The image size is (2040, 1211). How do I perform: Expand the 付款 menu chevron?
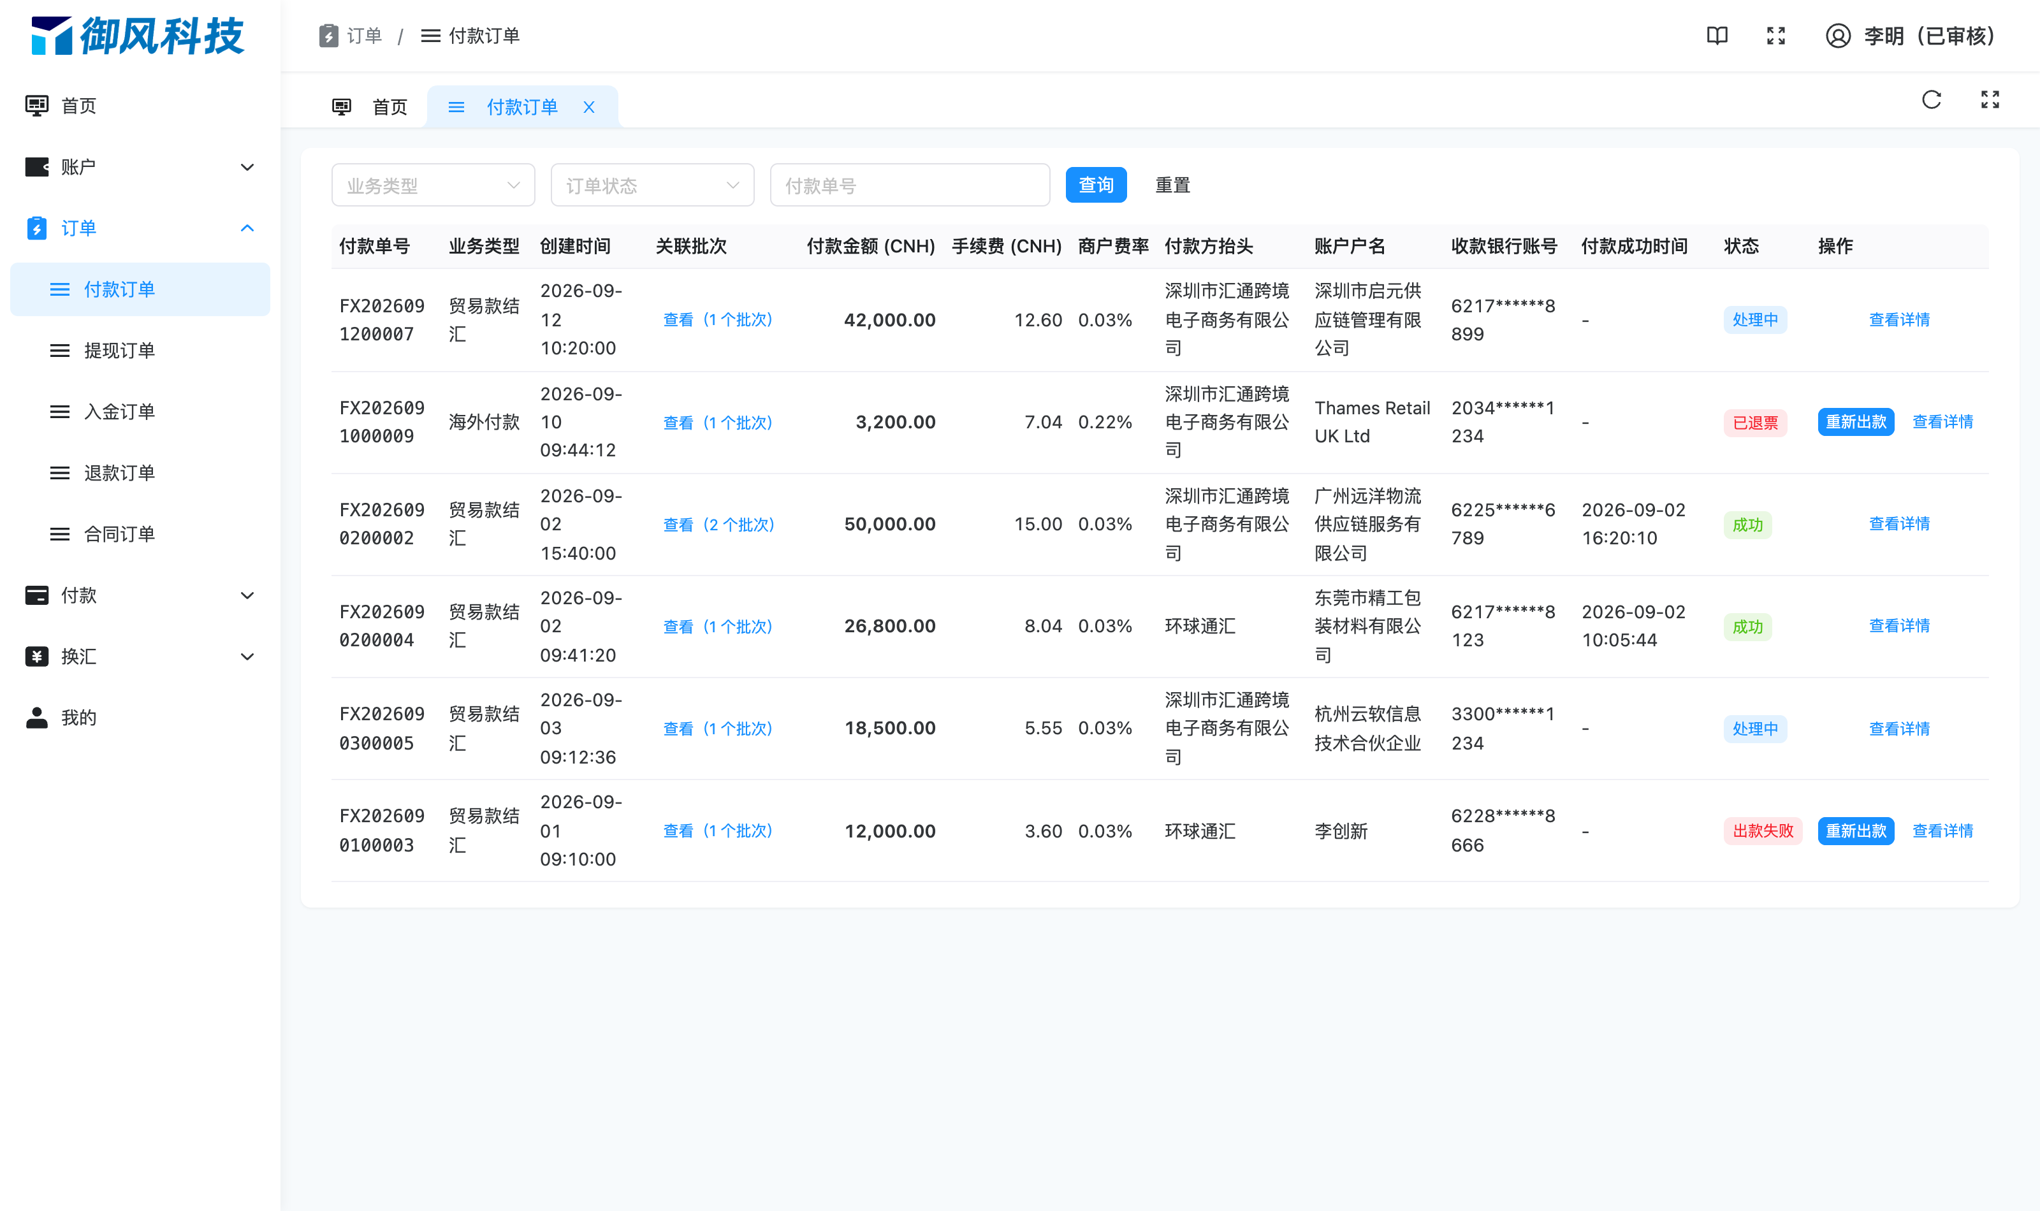coord(247,596)
